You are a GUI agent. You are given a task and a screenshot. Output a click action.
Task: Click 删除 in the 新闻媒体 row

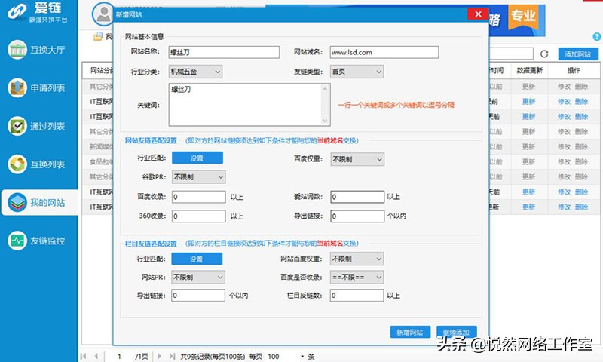[x=581, y=146]
